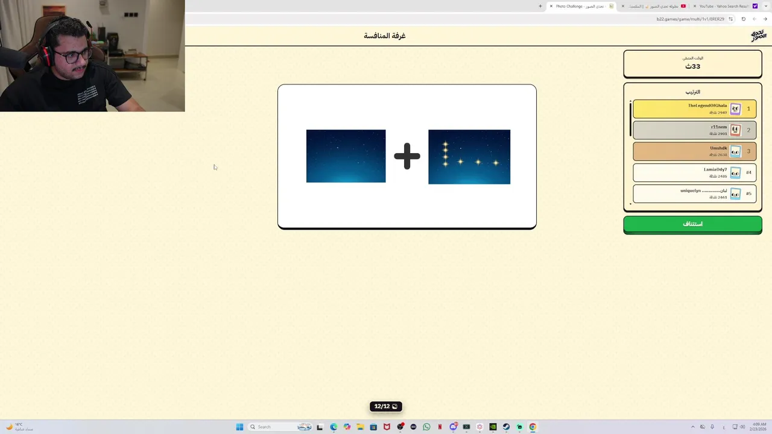This screenshot has height=434, width=772.
Task: Open WhatsApp from the taskbar
Action: coord(426,427)
